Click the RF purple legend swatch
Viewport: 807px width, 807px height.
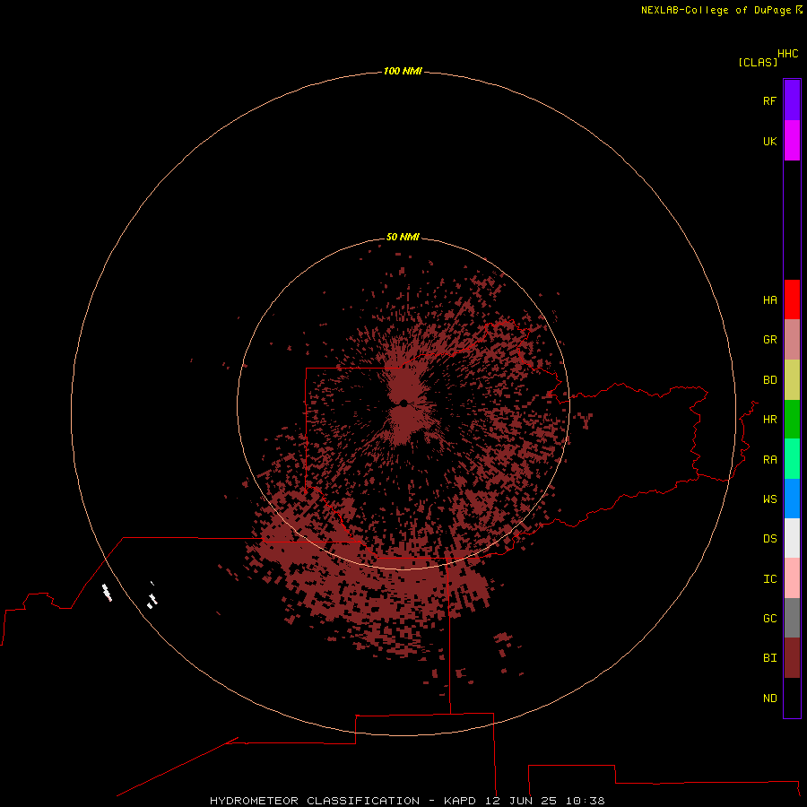pos(792,100)
